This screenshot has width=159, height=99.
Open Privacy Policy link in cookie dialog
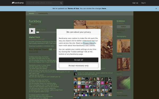click(89, 43)
